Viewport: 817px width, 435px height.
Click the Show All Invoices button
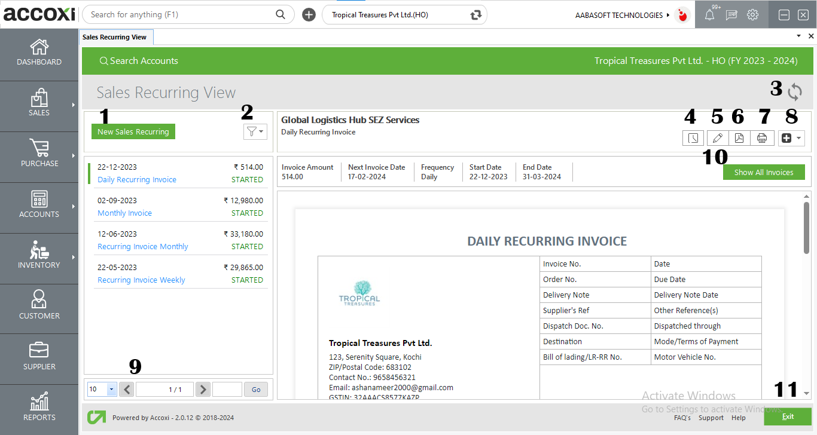pos(763,172)
